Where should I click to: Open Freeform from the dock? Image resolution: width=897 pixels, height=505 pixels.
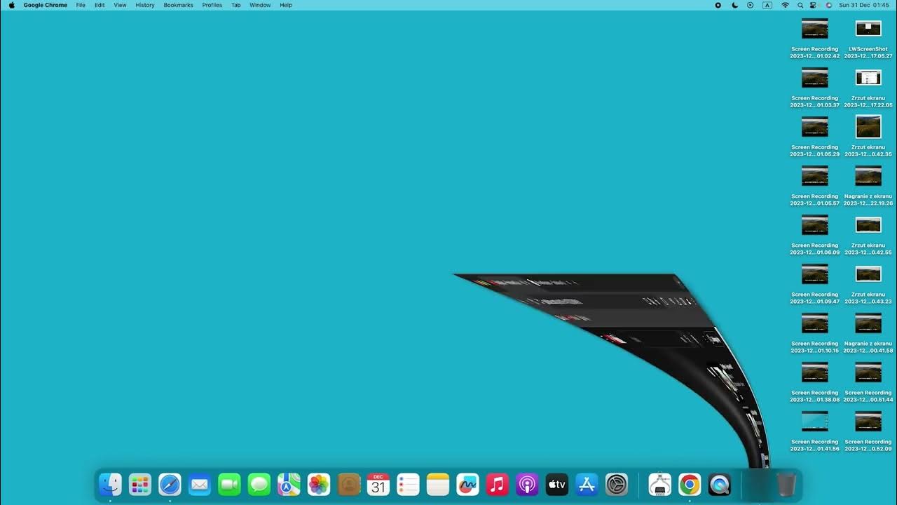(467, 485)
